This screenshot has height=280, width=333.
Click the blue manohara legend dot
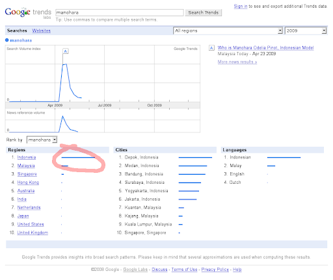pos(7,40)
